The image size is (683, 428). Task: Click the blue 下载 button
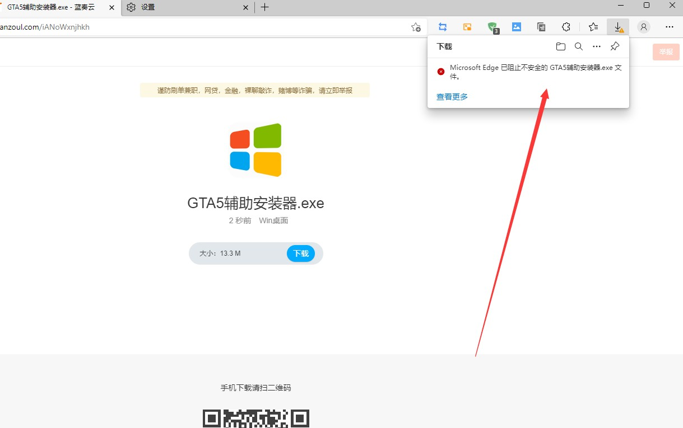coord(301,253)
